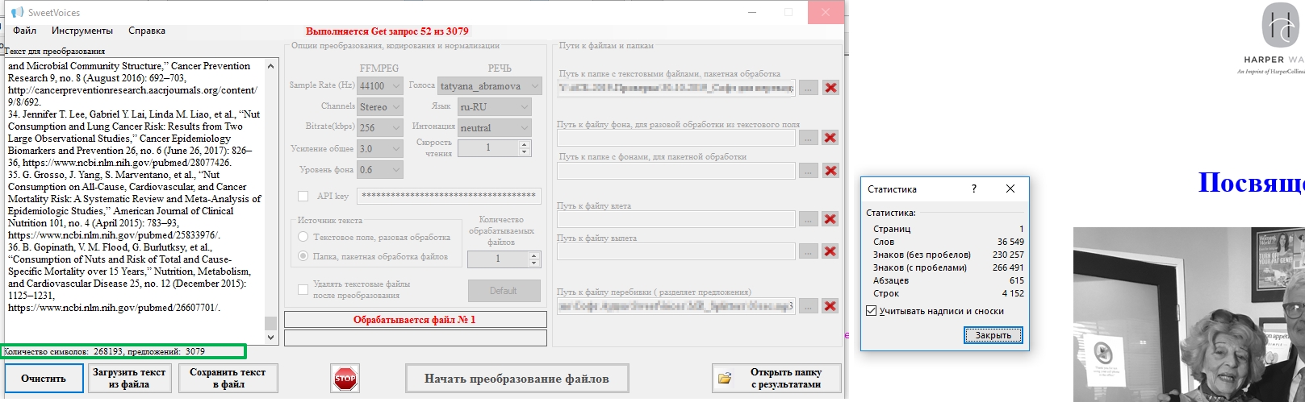Clear the backgrounds folder path
Screen dimensions: 1305x402
click(x=830, y=170)
